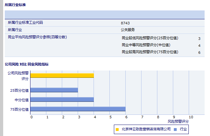210x136 pixels.
Task: Click the 公司风险 对比 同业风险指标 heading
Action: (x=27, y=64)
